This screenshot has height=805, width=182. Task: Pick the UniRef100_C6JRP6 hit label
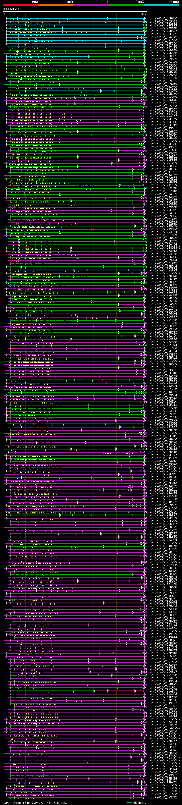point(163,744)
